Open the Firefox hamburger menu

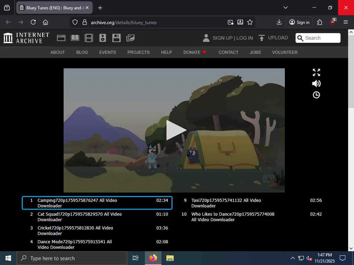pos(346,22)
